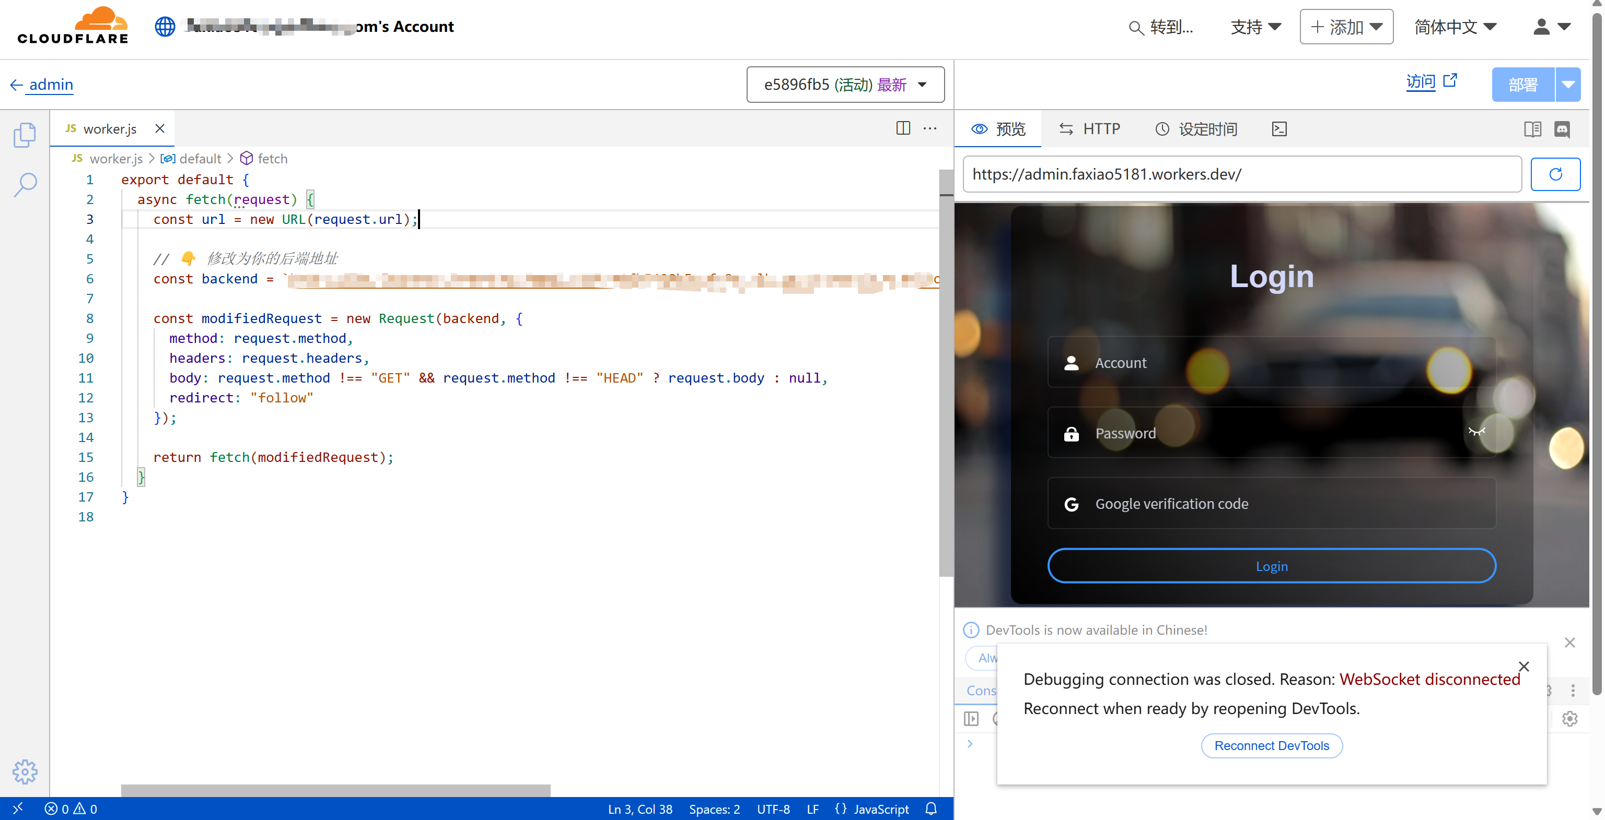Viewport: 1605px width, 820px height.
Task: Open the Explorer files icon in sidebar
Action: pyautogui.click(x=25, y=135)
